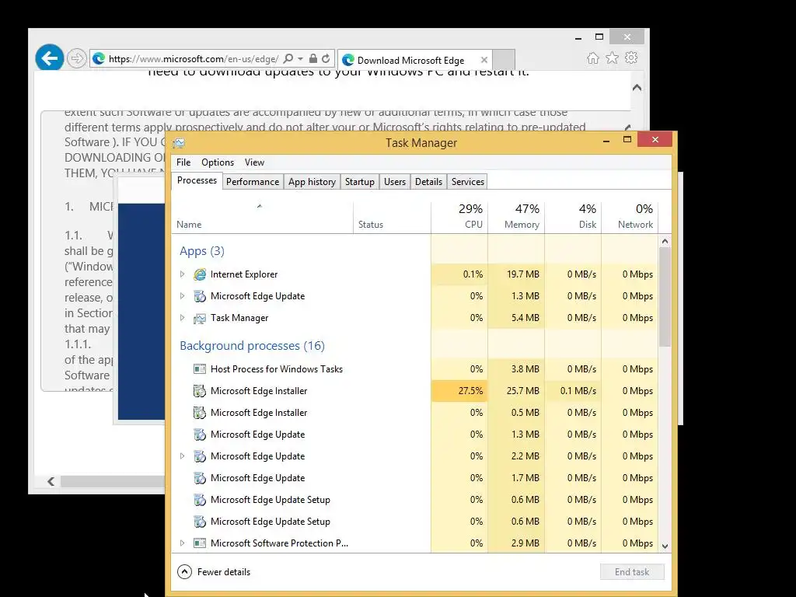Switch to the Details tab
The width and height of the screenshot is (796, 597).
428,182
